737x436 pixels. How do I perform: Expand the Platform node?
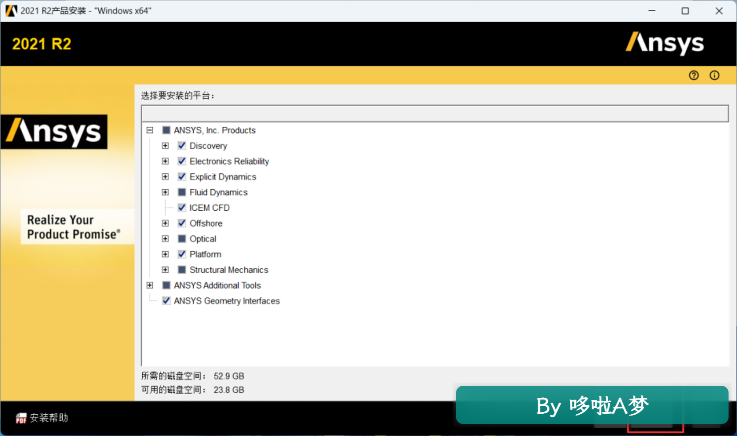[165, 254]
